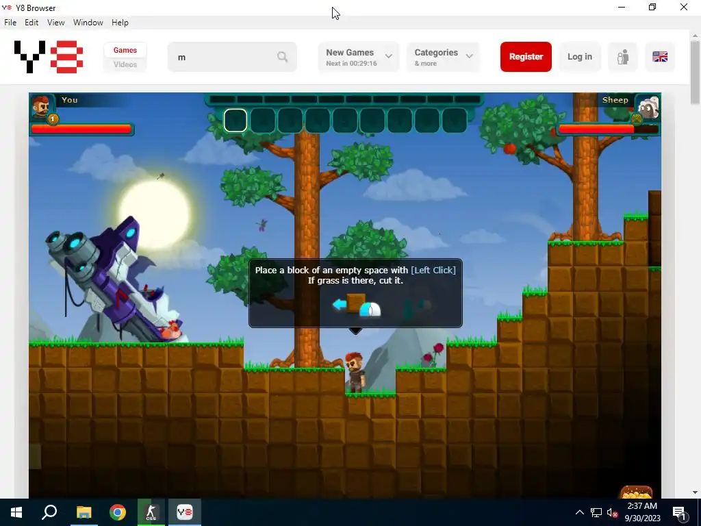This screenshot has height=526, width=701.
Task: Click the level 1 badge
Action: [x=53, y=119]
